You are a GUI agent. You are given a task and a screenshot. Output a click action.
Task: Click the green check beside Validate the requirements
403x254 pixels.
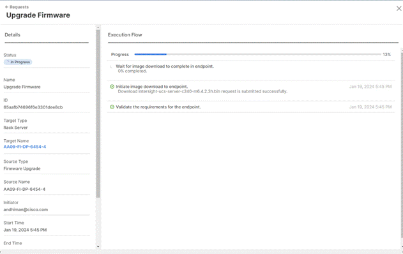click(112, 107)
